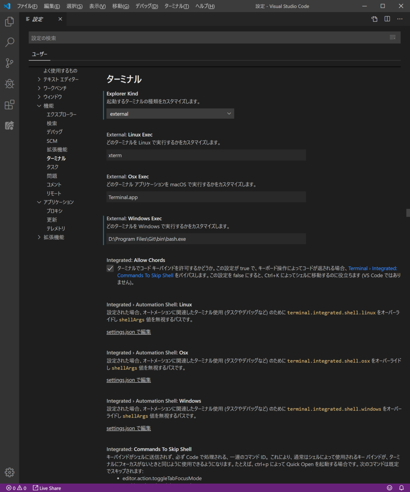Toggle the Integrated Allow Chords checkbox

point(110,269)
